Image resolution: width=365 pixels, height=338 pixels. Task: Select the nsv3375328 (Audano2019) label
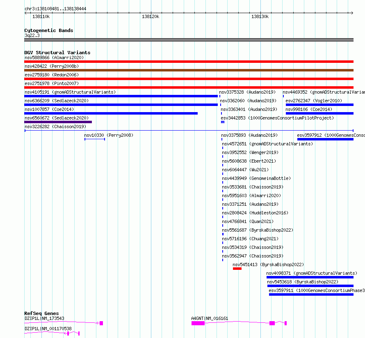(247, 92)
